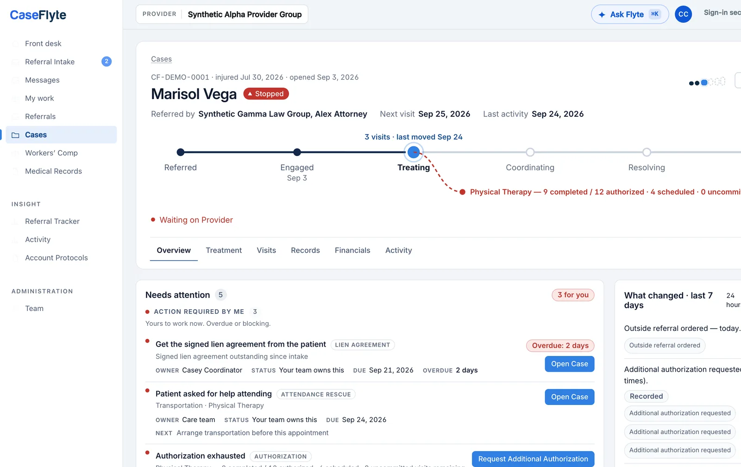
Task: Click the ATTENDANCE RESCUE tag
Action: point(316,394)
